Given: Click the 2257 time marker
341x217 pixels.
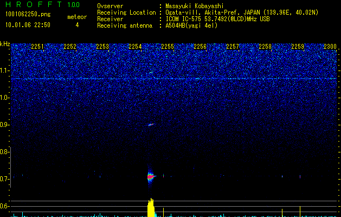Looking at the screenshot, I should [233, 47].
